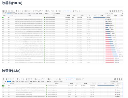The height and width of the screenshot is (98, 128).
Task: Click the green 200 status badge in the lower panel
Action: tap(3, 86)
